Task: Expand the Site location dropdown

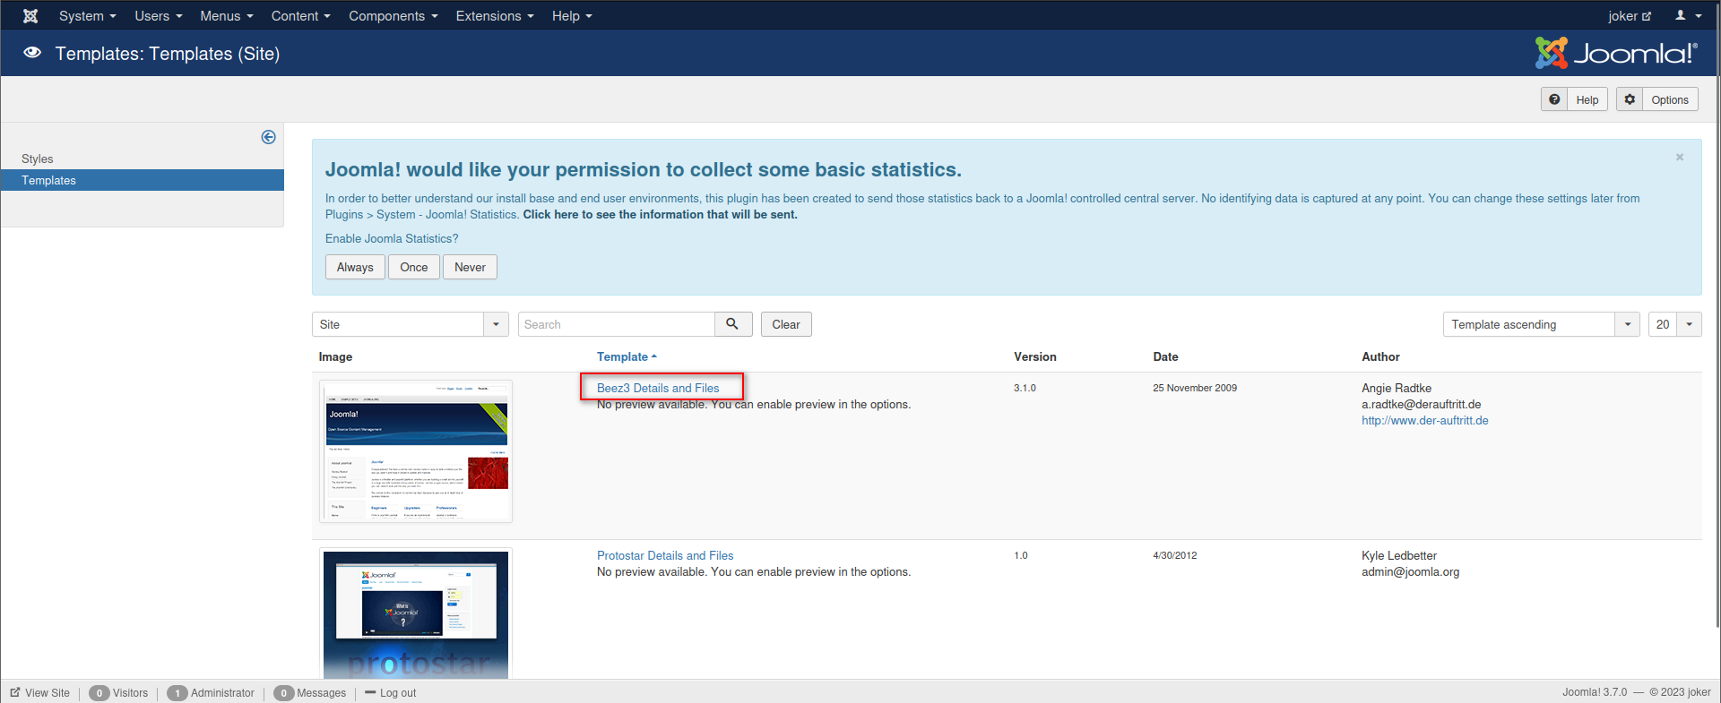Action: (411, 324)
